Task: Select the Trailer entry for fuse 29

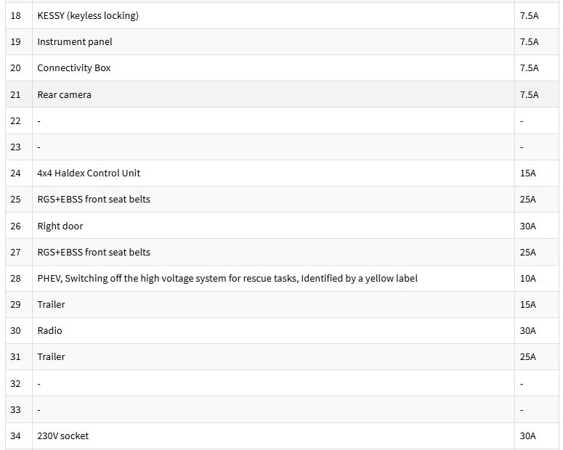Action: [x=51, y=305]
